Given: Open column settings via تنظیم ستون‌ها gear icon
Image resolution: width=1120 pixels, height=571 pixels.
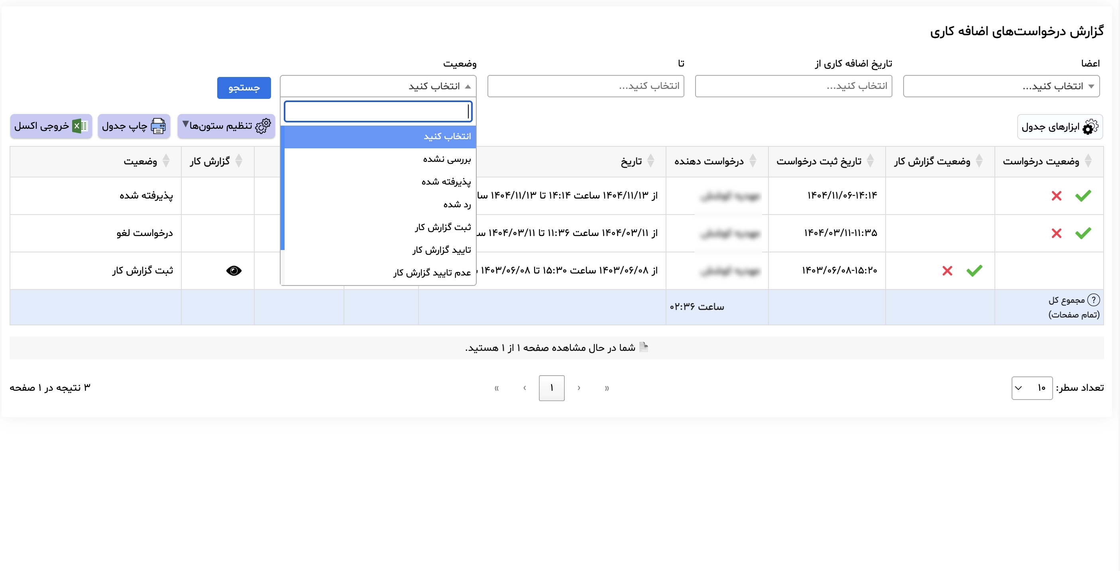Looking at the screenshot, I should (263, 126).
